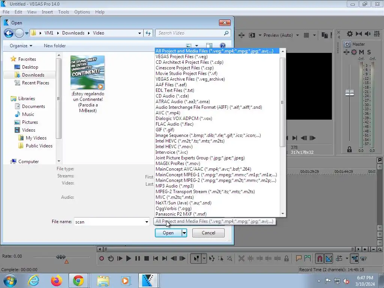384x288 pixels.
Task: Toggle the Lock Event padlock in timeline toolbar
Action: click(286, 258)
